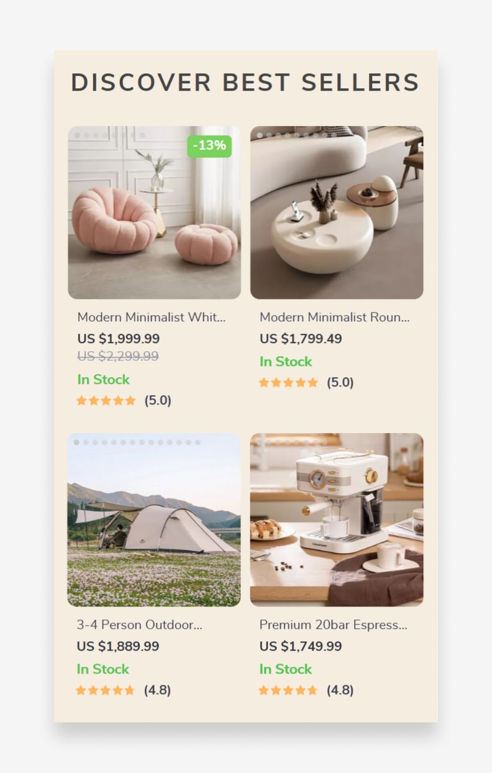Select first carousel dot on coffee table image
Image resolution: width=492 pixels, height=773 pixels.
point(260,135)
